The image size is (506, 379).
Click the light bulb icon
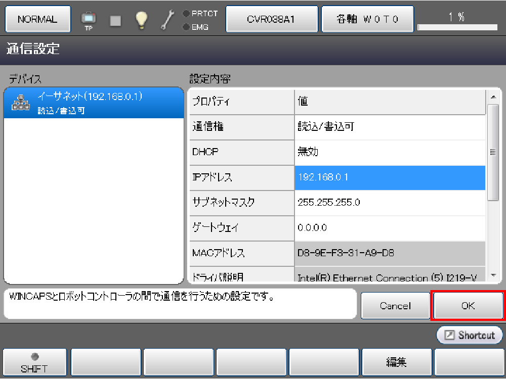141,19
